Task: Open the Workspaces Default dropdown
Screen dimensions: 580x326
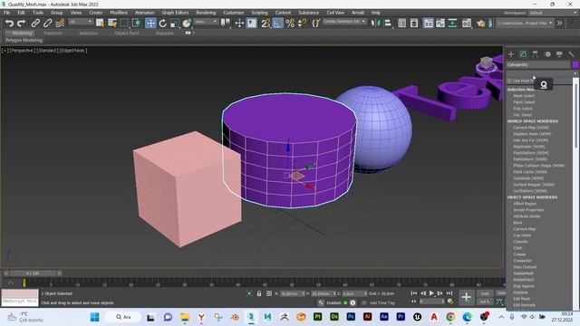Action: 552,13
